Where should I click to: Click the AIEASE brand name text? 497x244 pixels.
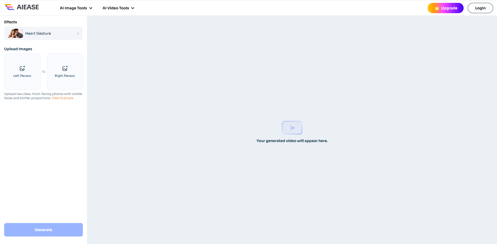[x=28, y=7]
